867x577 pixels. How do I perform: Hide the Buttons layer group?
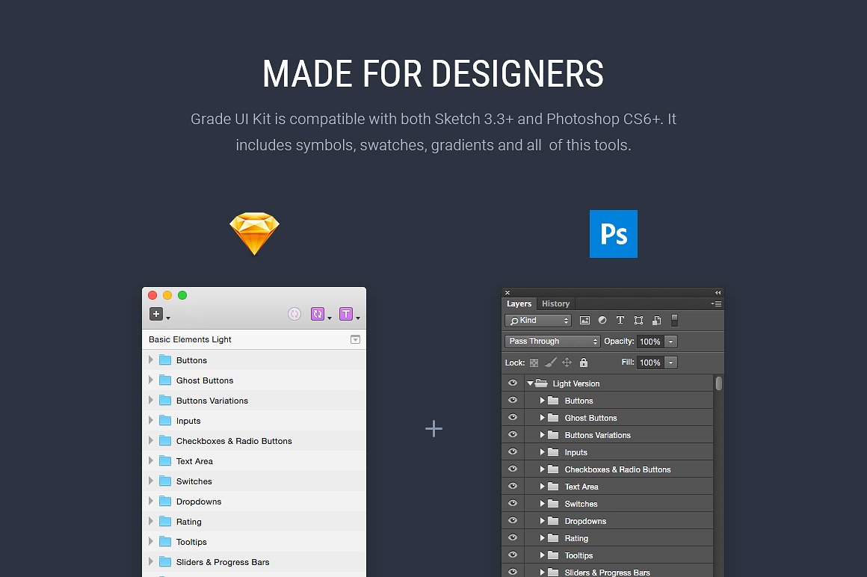click(x=512, y=400)
